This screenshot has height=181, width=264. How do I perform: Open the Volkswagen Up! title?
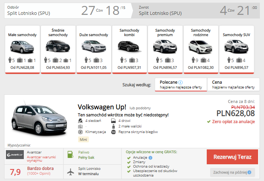coord(102,107)
